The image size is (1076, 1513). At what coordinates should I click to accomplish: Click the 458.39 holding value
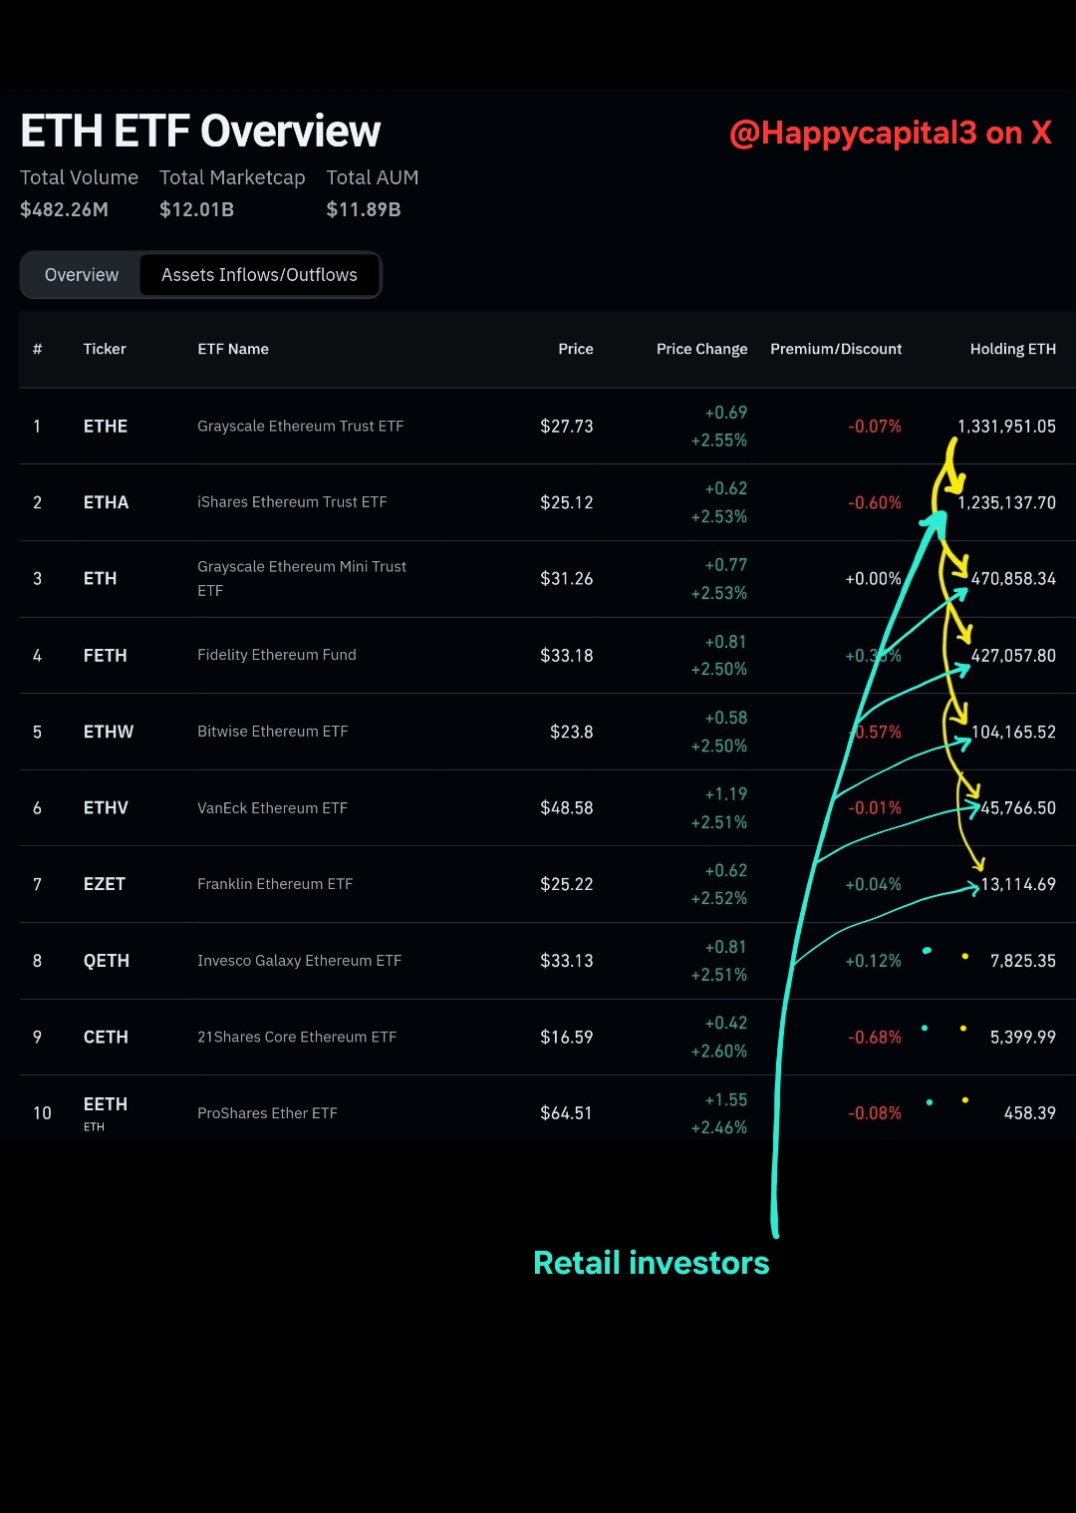coord(1030,1113)
